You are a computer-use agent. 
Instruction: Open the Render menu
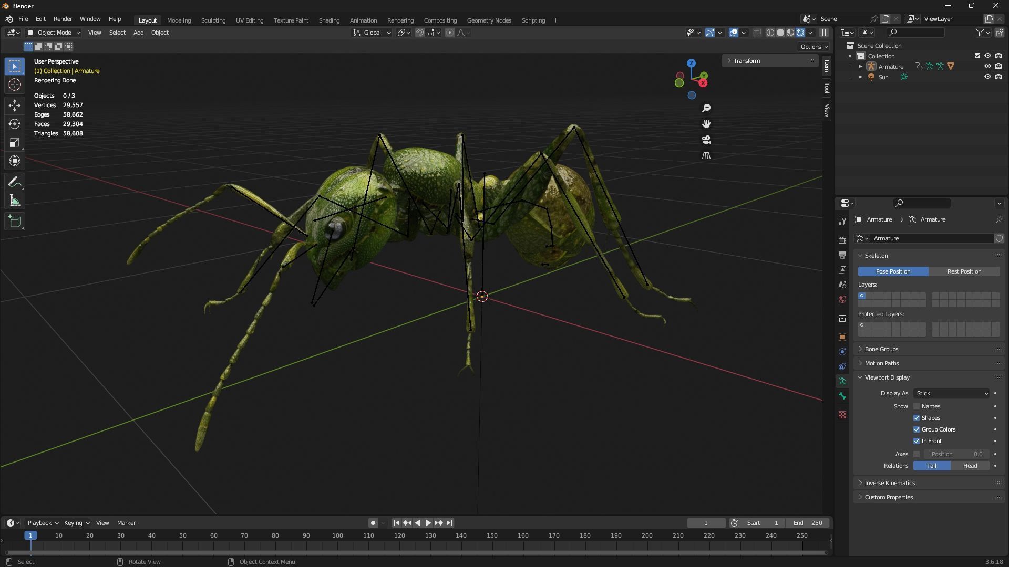pos(63,19)
